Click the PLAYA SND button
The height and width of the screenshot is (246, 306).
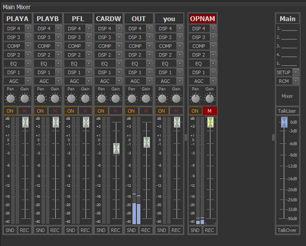[10, 230]
